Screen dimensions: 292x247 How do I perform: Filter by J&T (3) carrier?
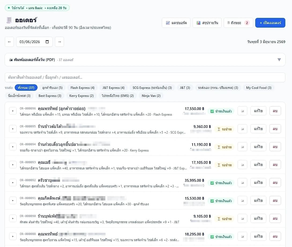[185, 88]
